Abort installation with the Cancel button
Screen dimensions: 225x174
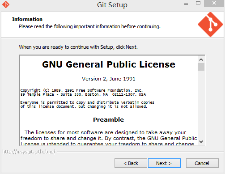coord(202,163)
